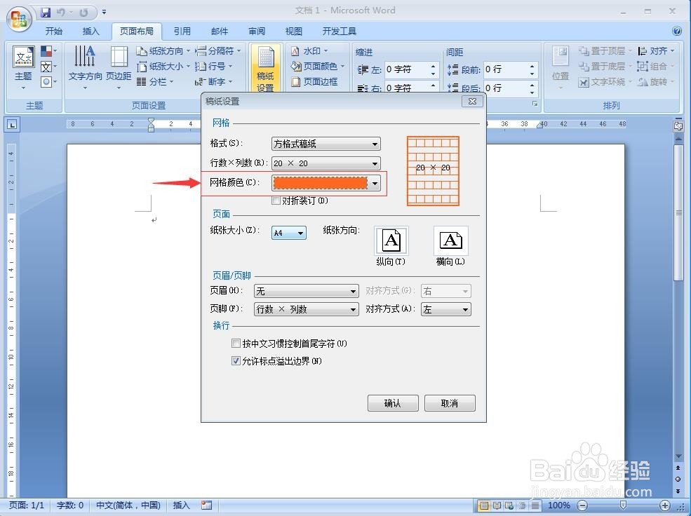The image size is (691, 516).
Task: Open Orientation (纸张方向) option
Action: click(x=163, y=51)
